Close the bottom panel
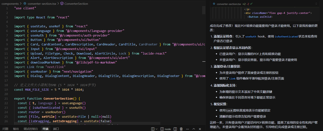The height and width of the screenshot is (131, 323). pyautogui.click(x=200, y=129)
